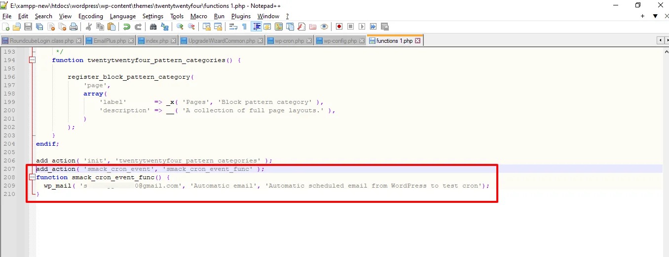
Task: Click the Copy toolbar icon
Action: 100,27
